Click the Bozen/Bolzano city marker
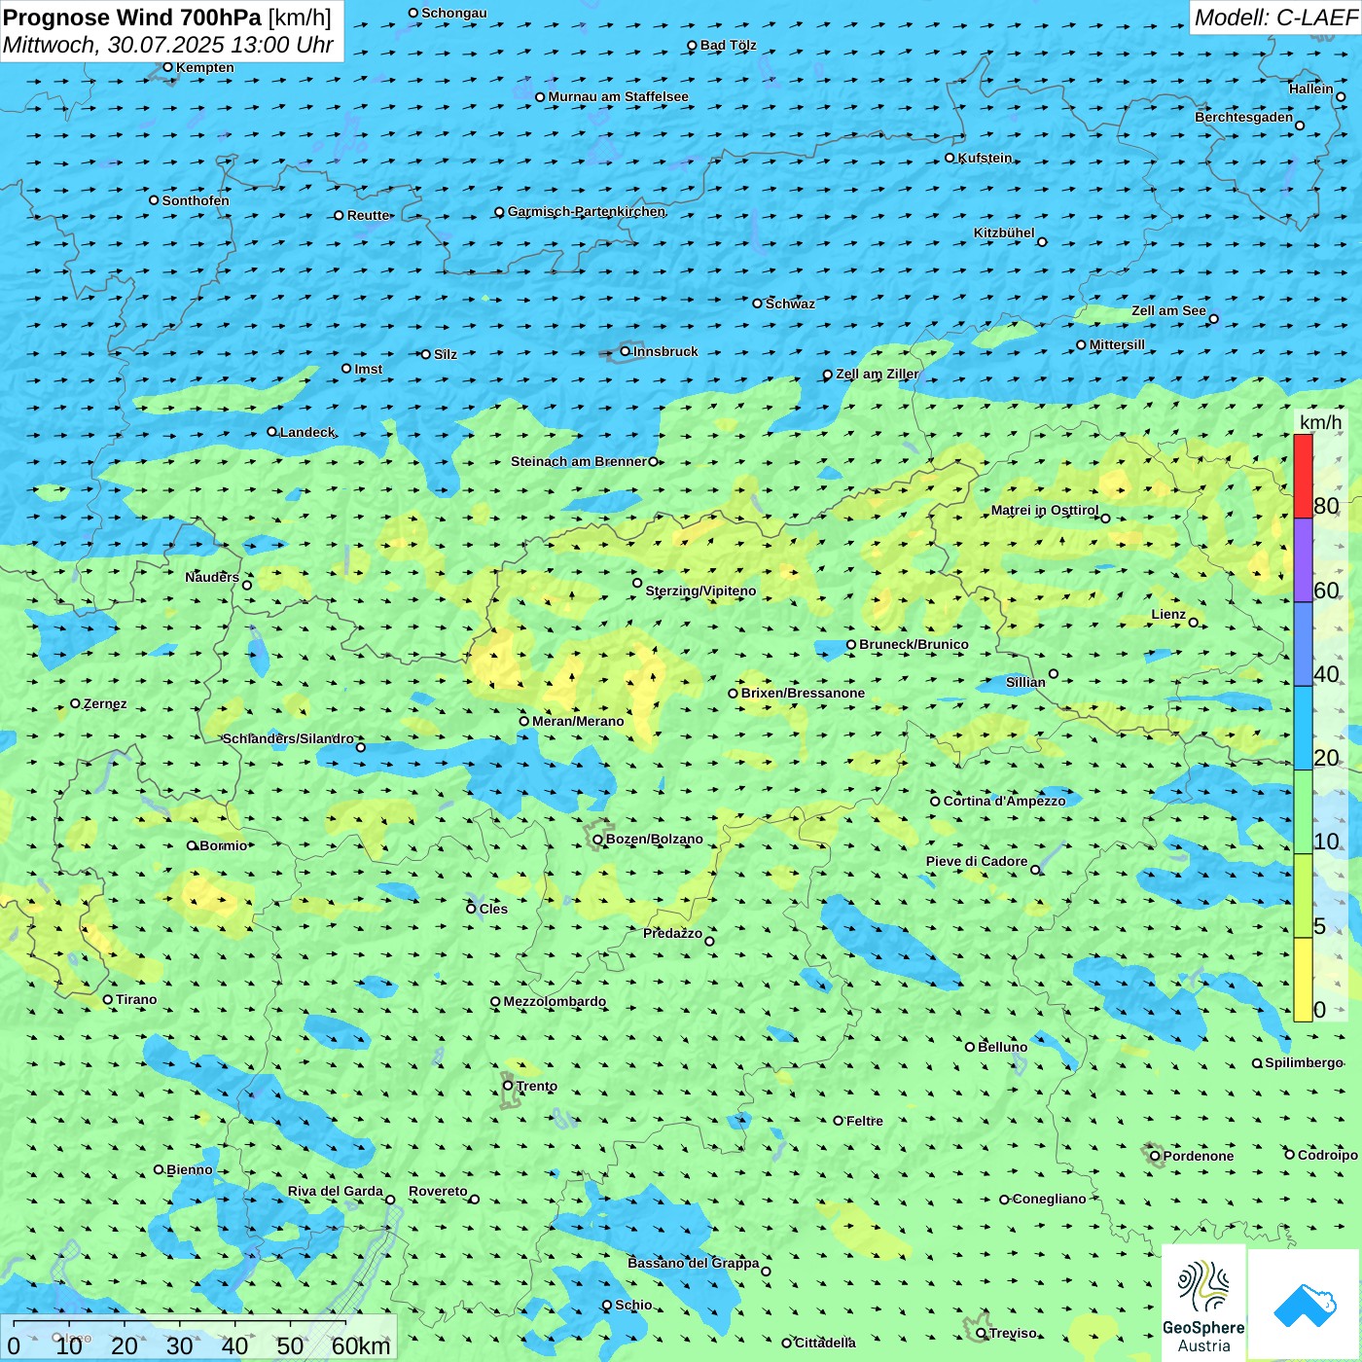 pos(598,840)
